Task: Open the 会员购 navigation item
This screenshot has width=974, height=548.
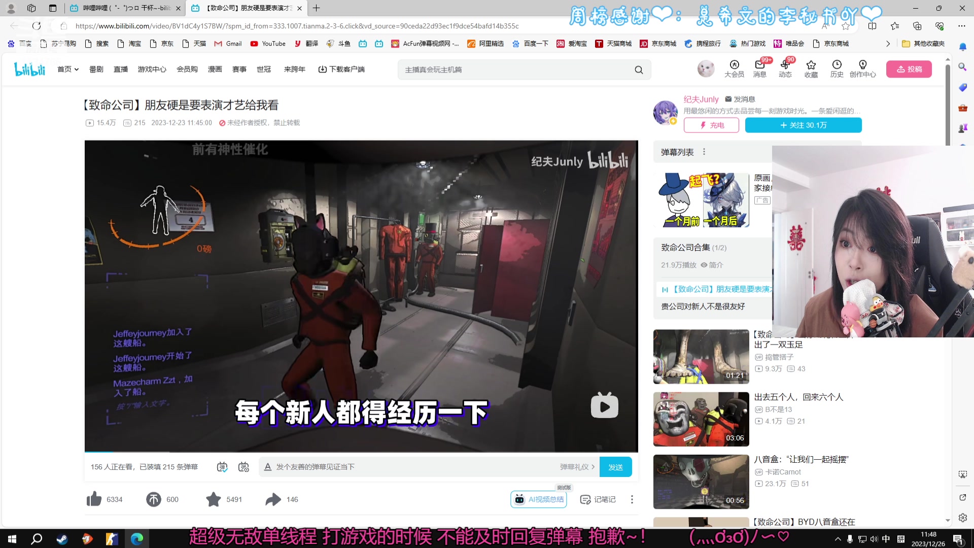Action: click(187, 70)
